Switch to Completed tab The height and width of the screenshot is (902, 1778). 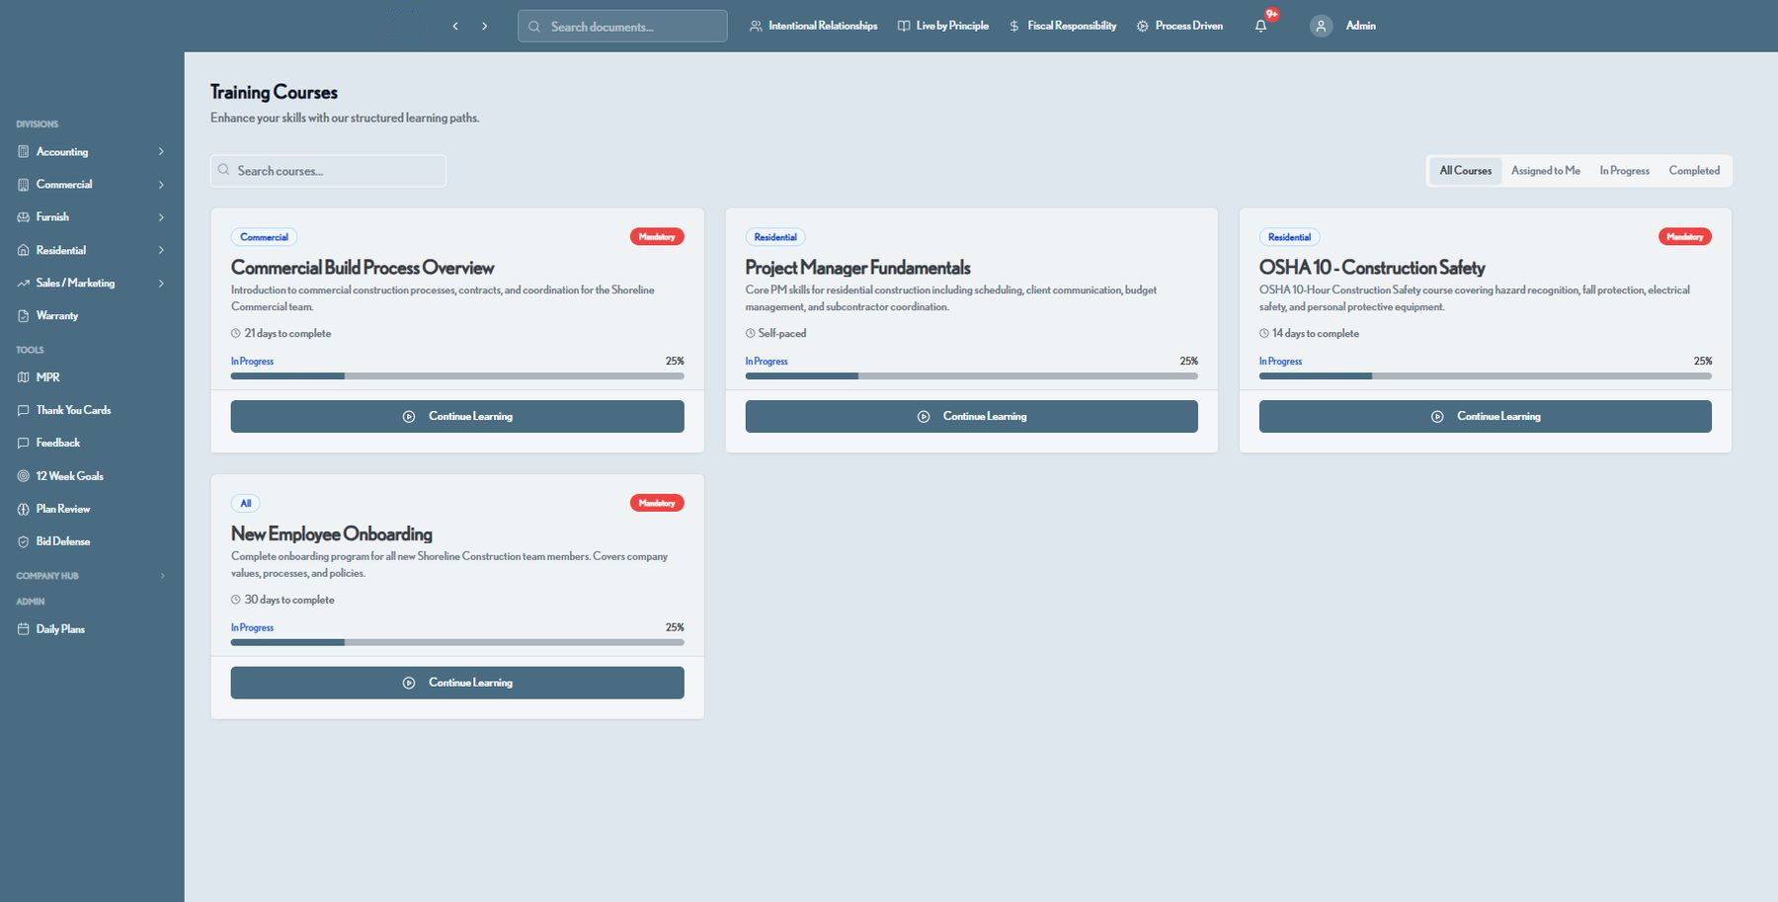coord(1694,171)
